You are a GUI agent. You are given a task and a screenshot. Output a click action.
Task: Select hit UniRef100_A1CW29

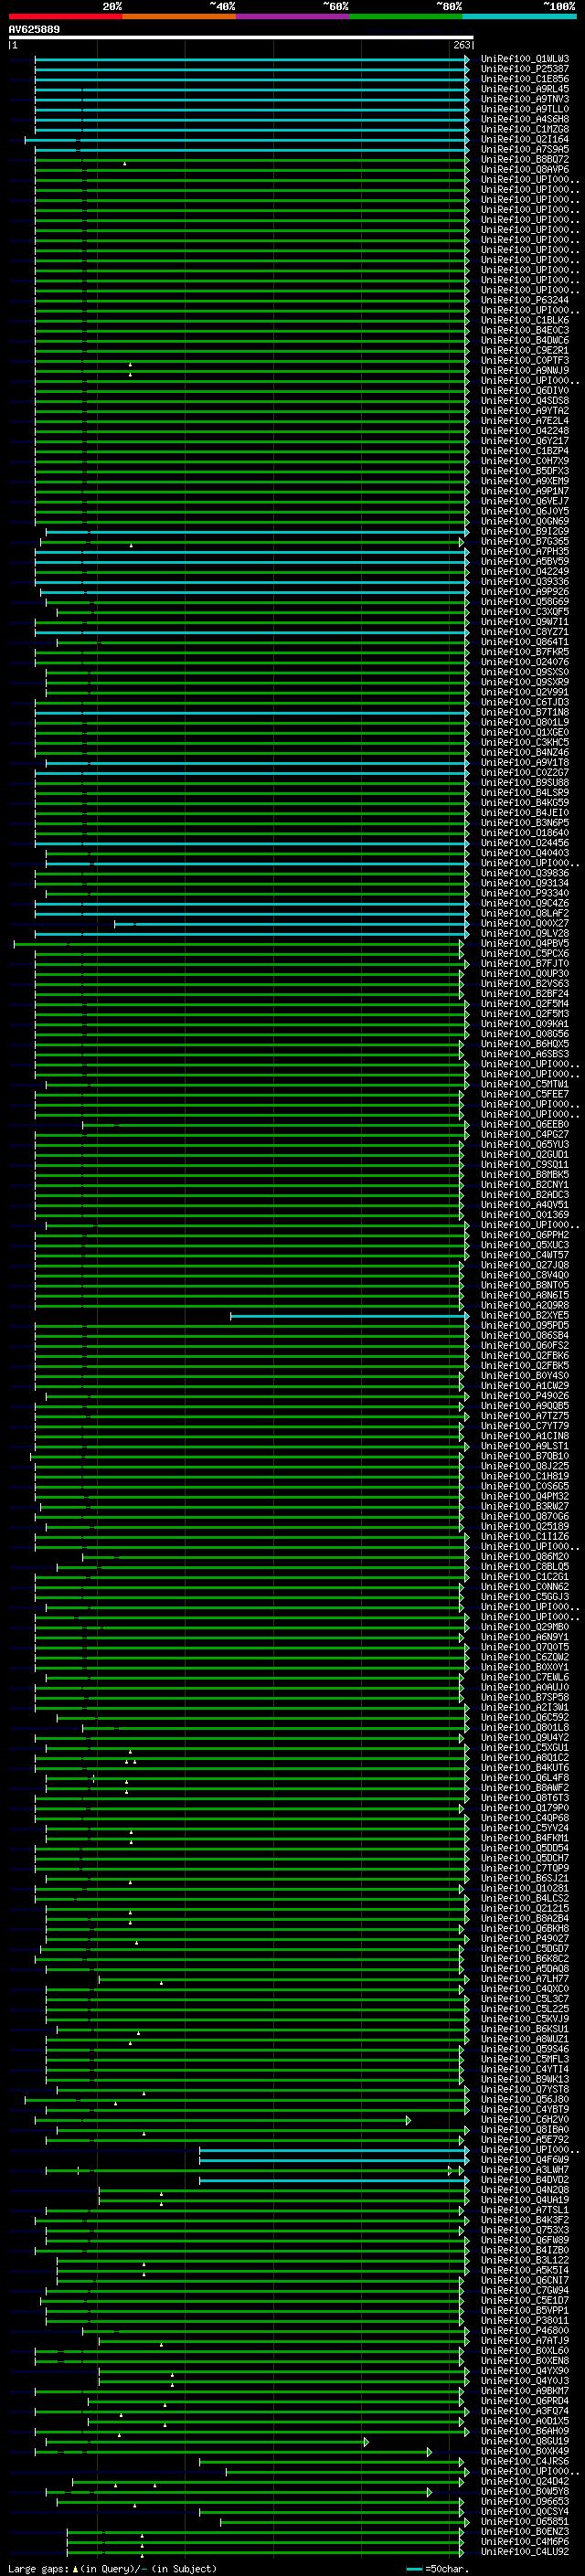click(x=525, y=1386)
